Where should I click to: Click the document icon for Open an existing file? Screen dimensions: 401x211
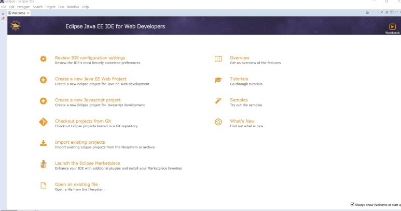click(x=44, y=185)
